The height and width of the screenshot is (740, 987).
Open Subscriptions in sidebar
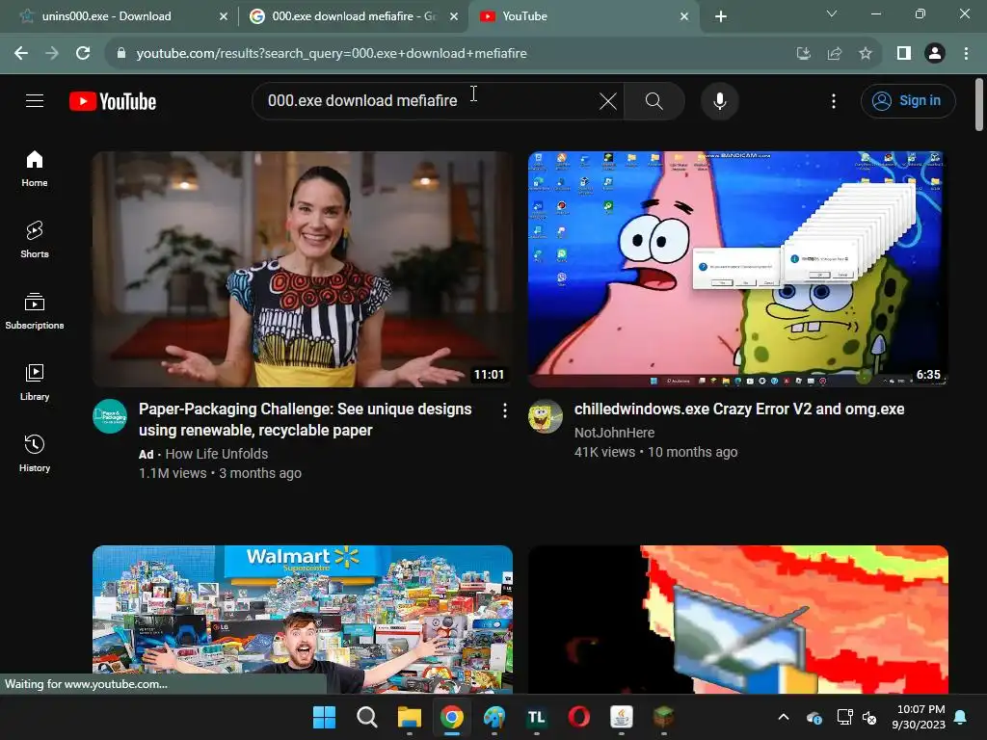(x=35, y=311)
